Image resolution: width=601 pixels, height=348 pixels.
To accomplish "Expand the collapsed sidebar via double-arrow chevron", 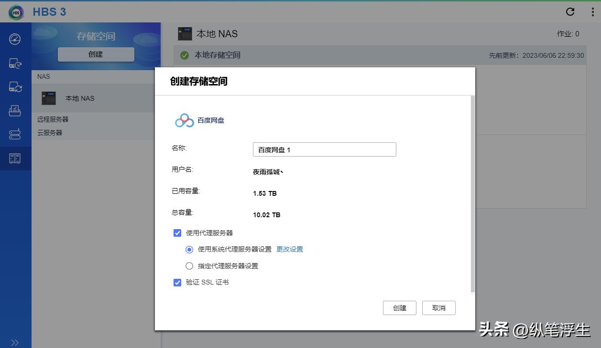I will [x=15, y=342].
